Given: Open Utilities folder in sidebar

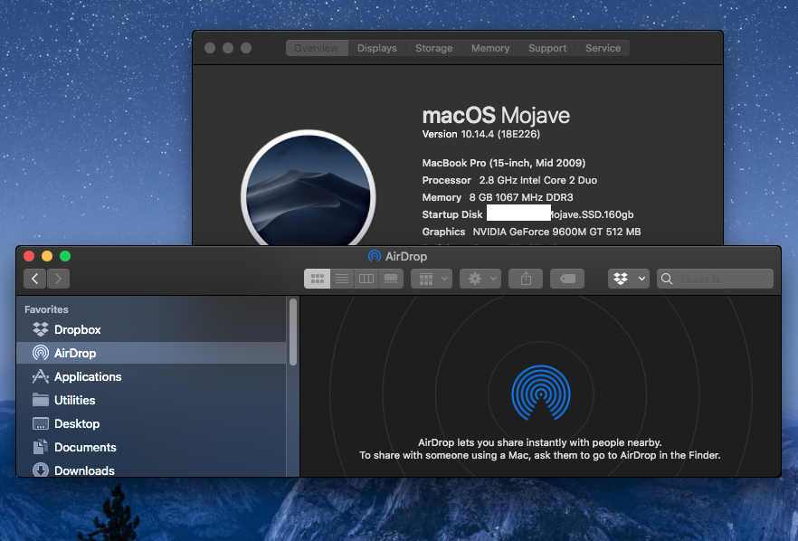Looking at the screenshot, I should click(x=151, y=400).
